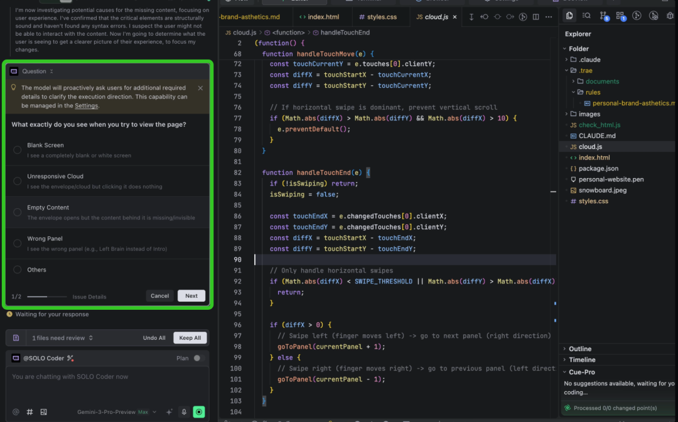Viewport: 678px width, 422px height.
Task: Choose the Wrong Panel radio option
Action: (x=18, y=243)
